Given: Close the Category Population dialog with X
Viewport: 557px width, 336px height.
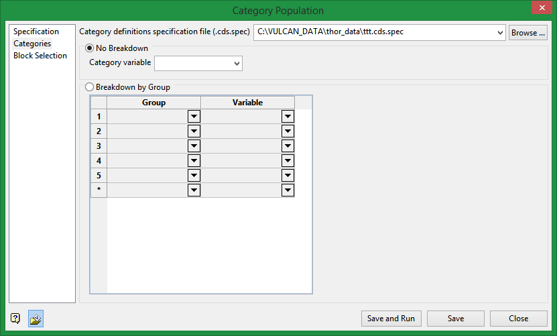Looking at the screenshot, I should tap(542, 7).
